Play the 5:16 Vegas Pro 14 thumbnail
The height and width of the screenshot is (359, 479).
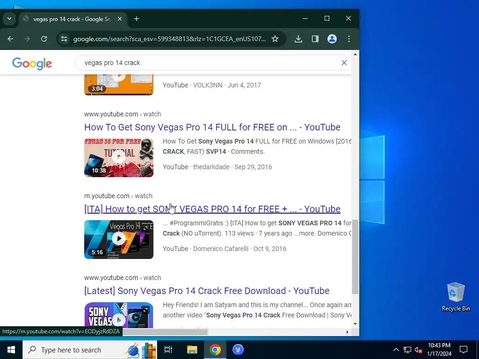pos(119,239)
